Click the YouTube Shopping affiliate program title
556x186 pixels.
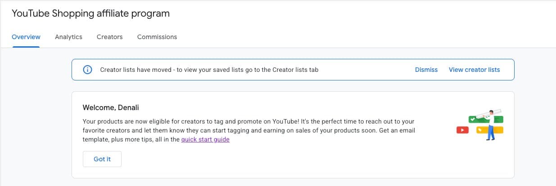[90, 13]
